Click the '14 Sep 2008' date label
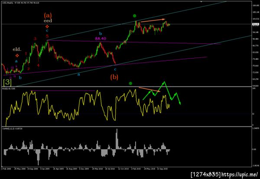The height and width of the screenshot is (179, 260). 33,169
